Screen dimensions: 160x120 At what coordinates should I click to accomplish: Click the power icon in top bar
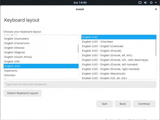[151, 3]
